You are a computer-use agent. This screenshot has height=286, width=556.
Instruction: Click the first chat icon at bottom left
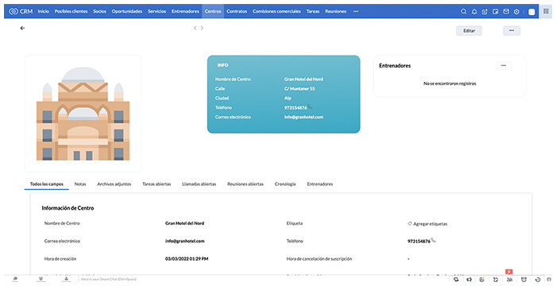pyautogui.click(x=15, y=280)
